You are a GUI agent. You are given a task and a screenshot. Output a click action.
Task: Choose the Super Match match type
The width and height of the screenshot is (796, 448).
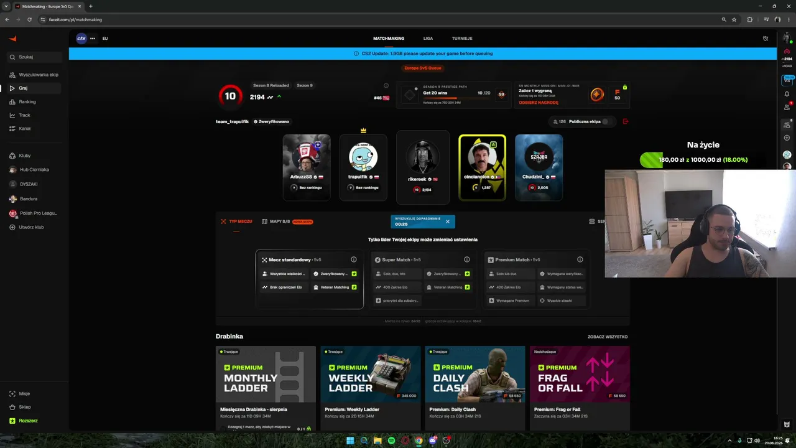(423, 279)
